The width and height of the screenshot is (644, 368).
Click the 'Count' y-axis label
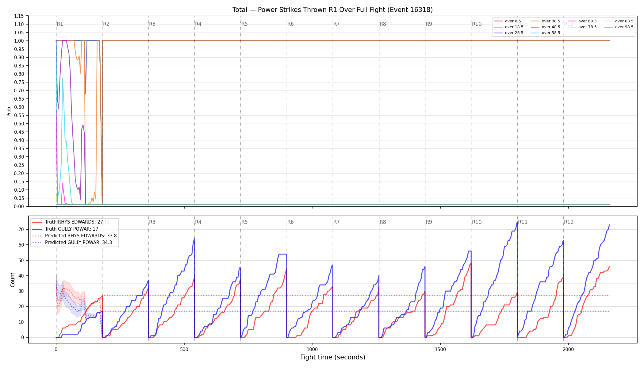tap(13, 280)
